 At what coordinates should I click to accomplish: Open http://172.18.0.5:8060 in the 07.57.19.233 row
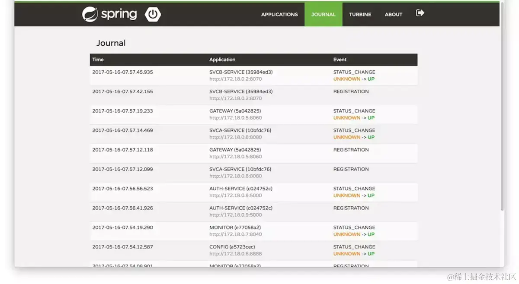pos(236,118)
